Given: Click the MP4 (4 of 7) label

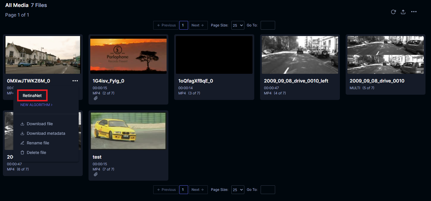Looking at the screenshot, I should [x=275, y=93].
